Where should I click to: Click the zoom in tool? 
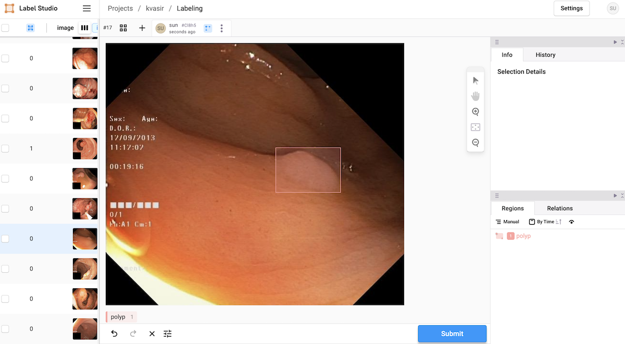[476, 112]
